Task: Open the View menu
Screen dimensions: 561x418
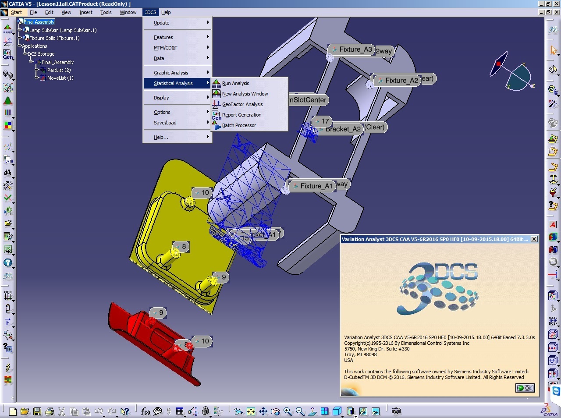Action: point(66,12)
